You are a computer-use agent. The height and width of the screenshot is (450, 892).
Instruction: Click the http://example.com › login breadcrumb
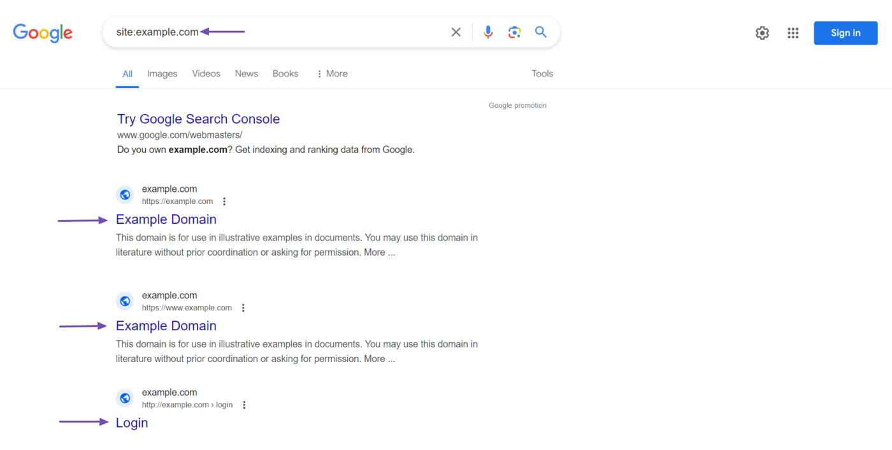point(187,405)
